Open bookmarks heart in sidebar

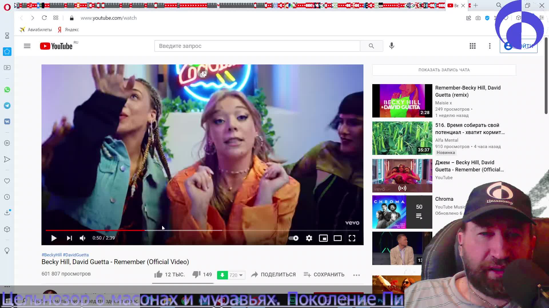click(x=7, y=181)
